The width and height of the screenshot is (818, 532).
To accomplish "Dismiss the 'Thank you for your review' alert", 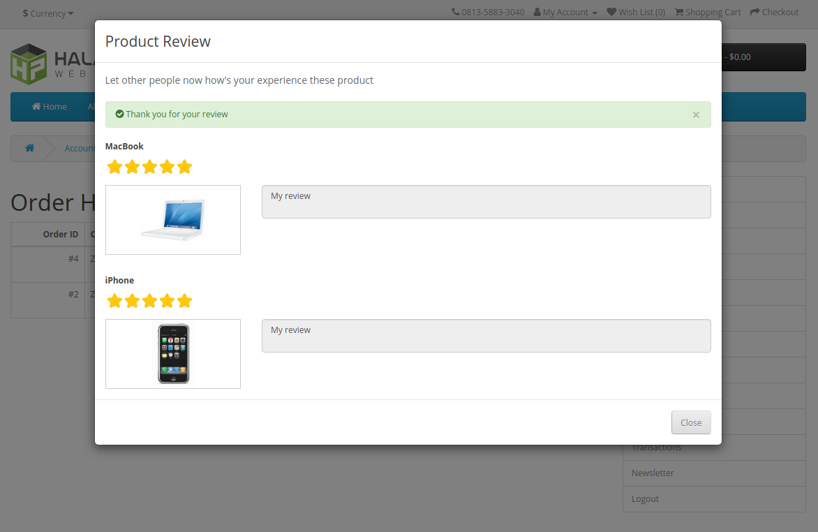I will coord(696,114).
